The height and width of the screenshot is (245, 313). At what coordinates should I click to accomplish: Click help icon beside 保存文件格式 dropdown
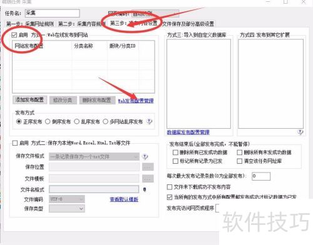[x=145, y=157]
